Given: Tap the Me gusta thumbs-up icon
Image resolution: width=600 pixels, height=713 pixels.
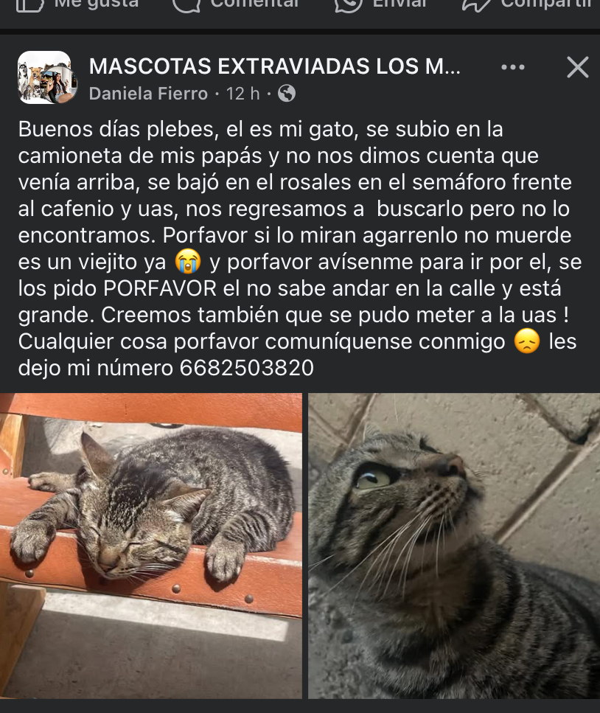Looking at the screenshot, I should point(30,5).
